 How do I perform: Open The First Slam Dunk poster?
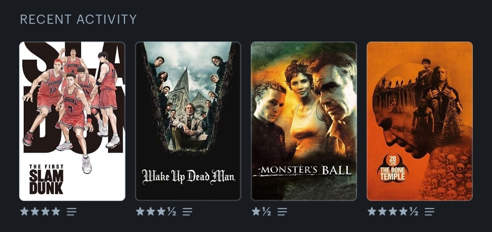click(72, 121)
